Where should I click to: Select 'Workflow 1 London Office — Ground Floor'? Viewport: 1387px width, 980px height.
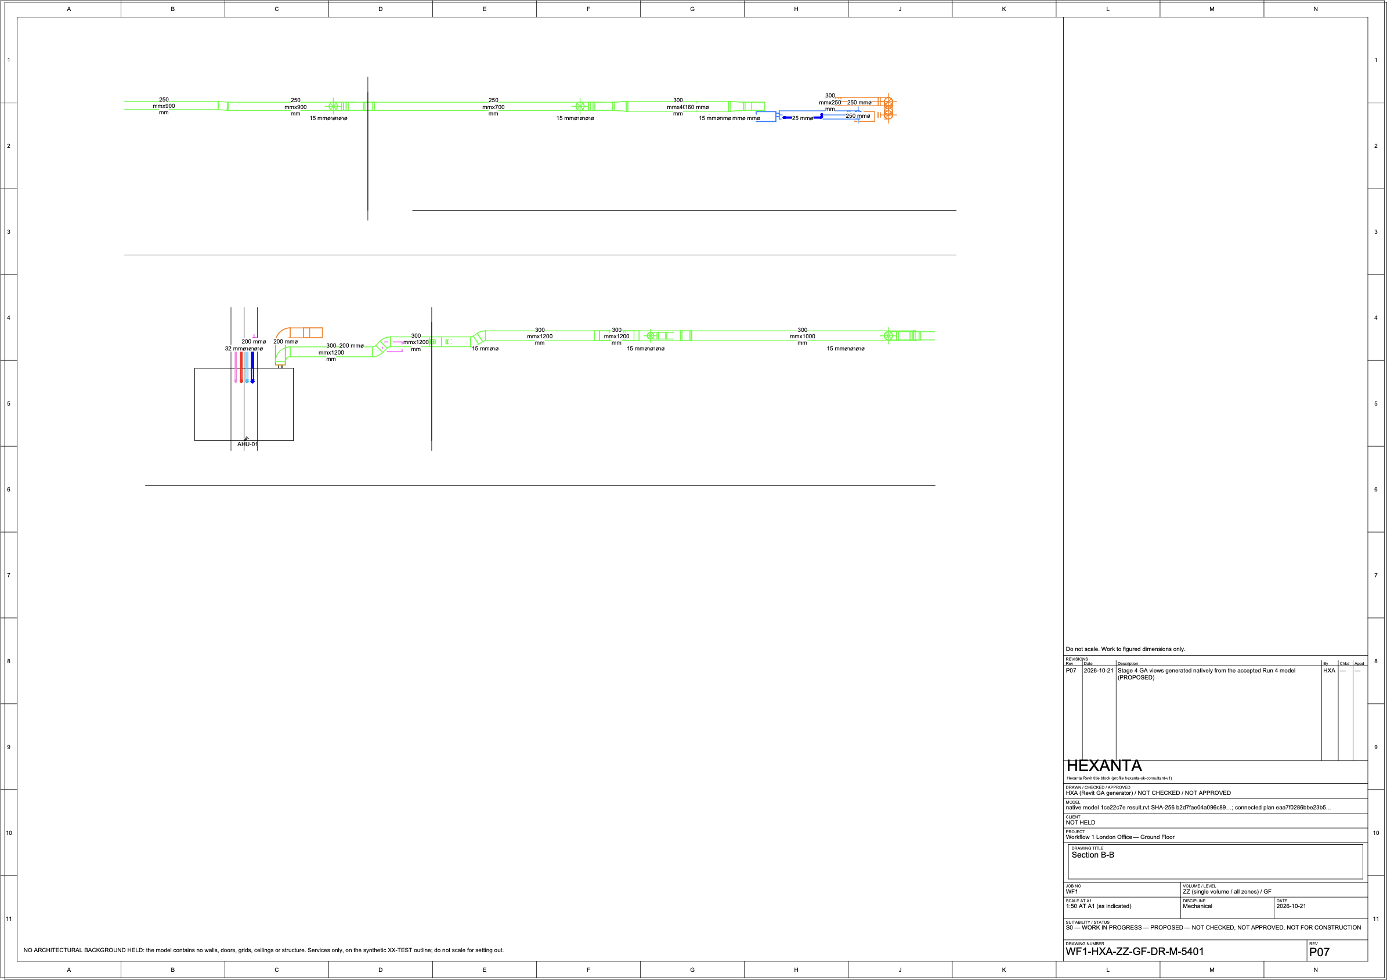point(1120,837)
